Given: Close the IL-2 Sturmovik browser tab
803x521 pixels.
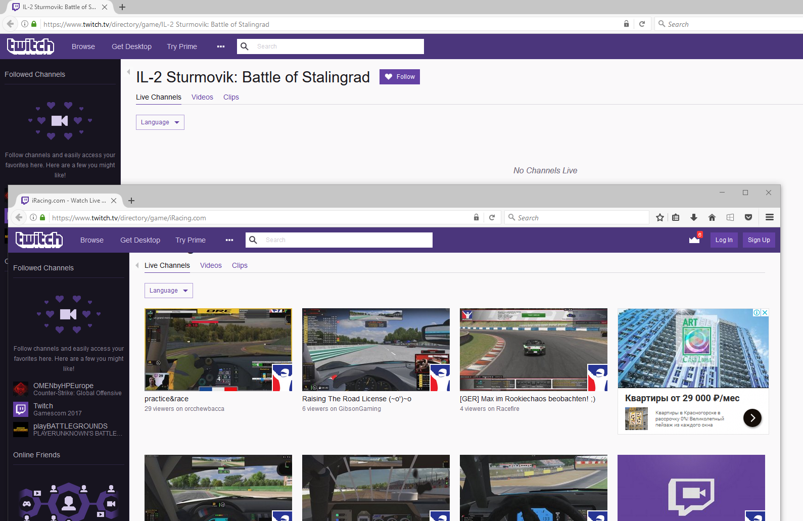Looking at the screenshot, I should (105, 7).
